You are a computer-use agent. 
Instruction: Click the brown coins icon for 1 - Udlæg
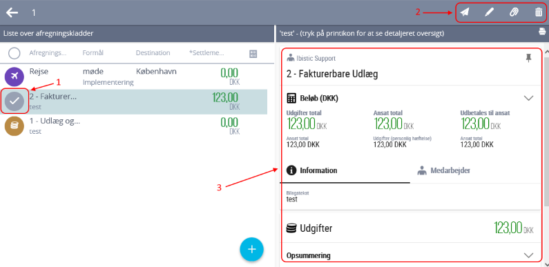15,126
